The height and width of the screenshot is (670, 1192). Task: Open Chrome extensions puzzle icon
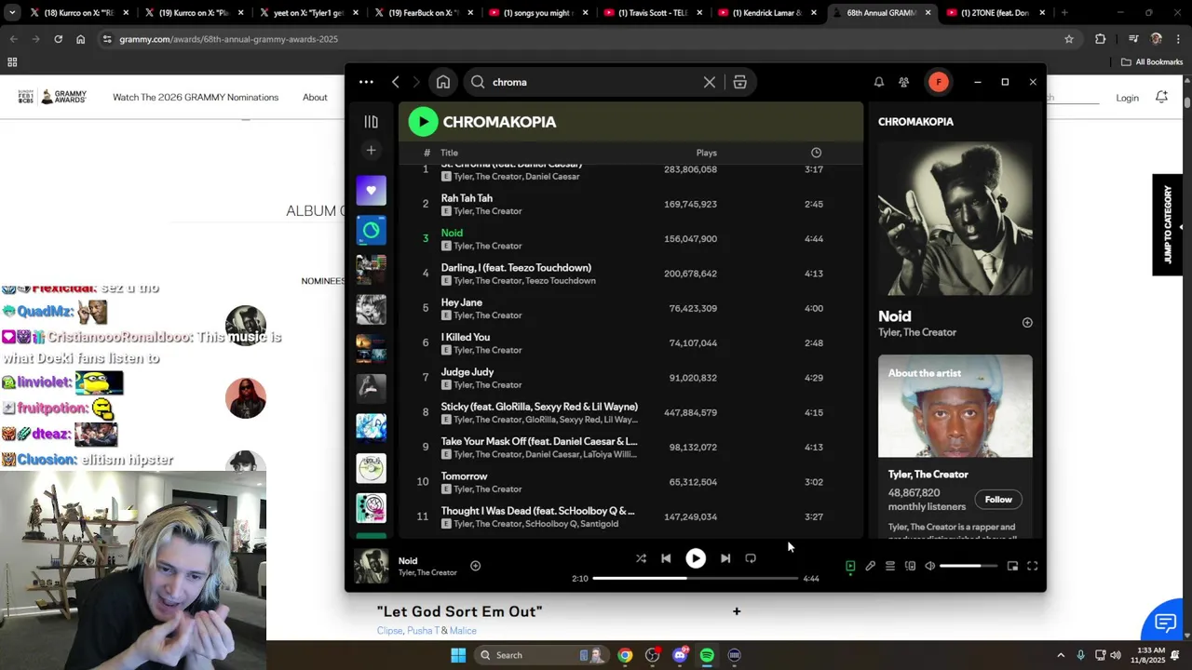(x=1101, y=39)
